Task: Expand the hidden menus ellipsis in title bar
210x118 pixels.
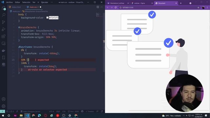Action: click(x=52, y=2)
